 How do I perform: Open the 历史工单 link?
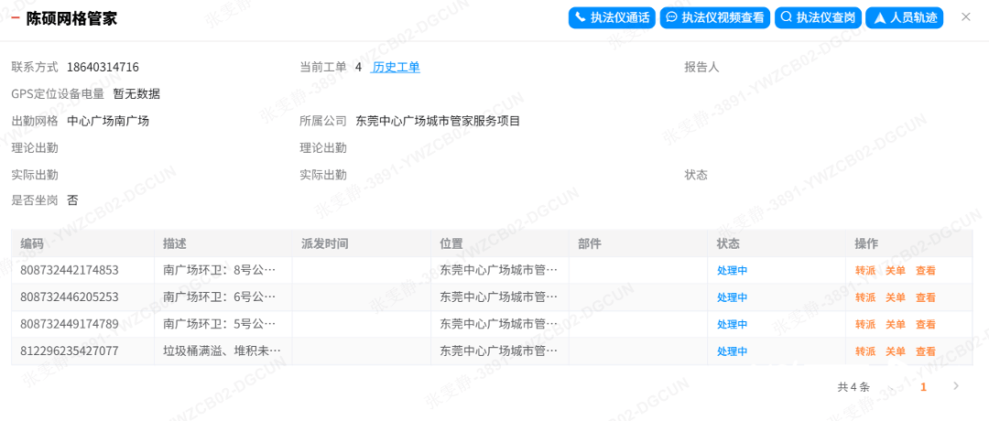397,68
